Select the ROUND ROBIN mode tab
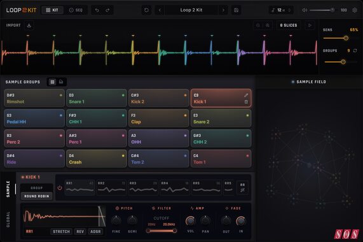The image size is (363, 242). (x=37, y=196)
